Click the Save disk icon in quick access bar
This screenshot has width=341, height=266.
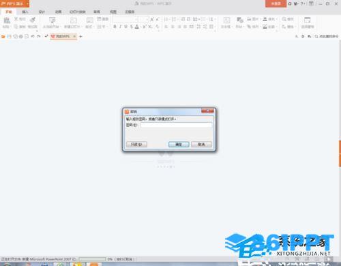[x=10, y=36]
